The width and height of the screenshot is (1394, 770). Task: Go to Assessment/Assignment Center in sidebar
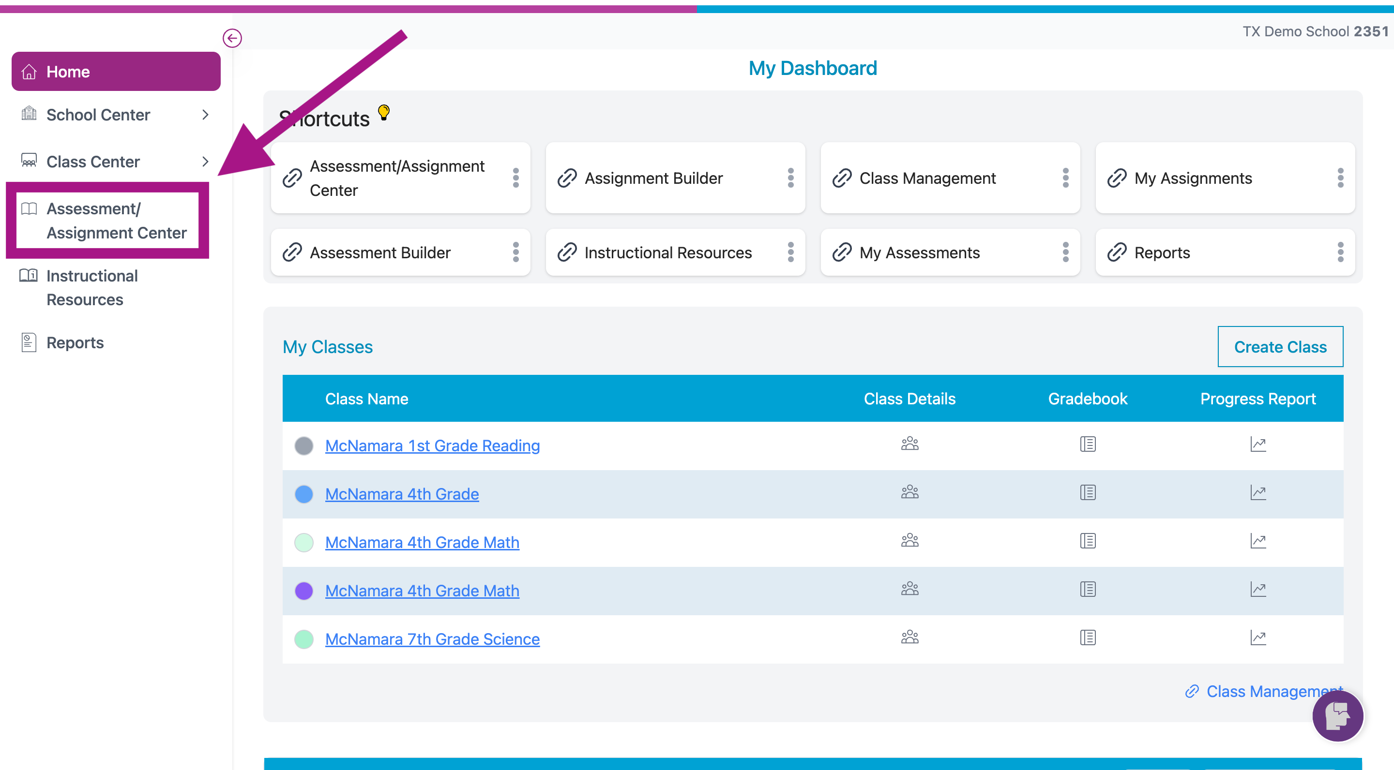point(116,221)
